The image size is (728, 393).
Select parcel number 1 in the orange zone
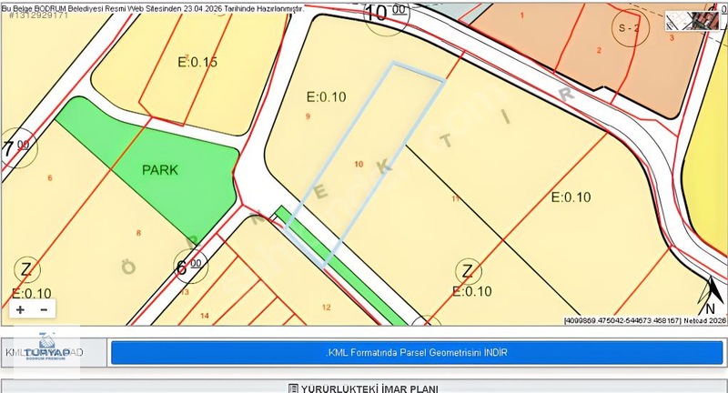click(x=521, y=15)
